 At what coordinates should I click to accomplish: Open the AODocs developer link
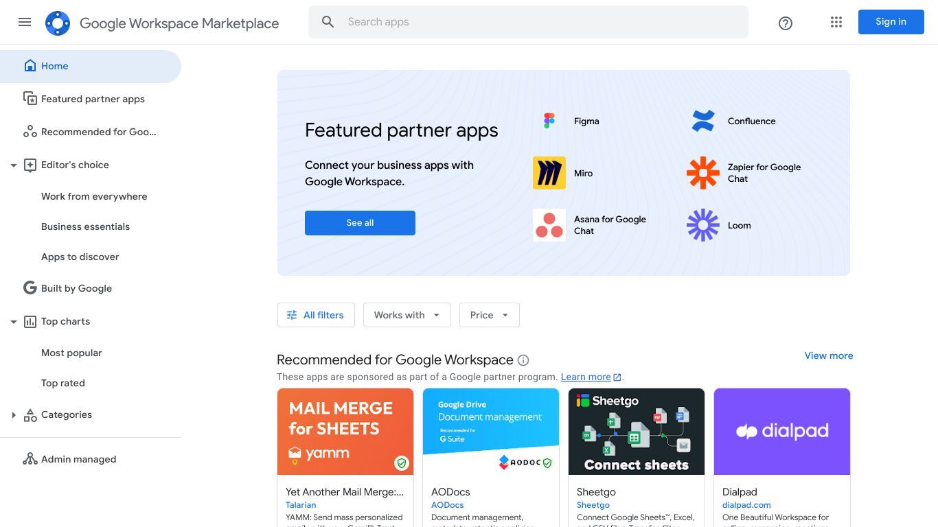[448, 505]
